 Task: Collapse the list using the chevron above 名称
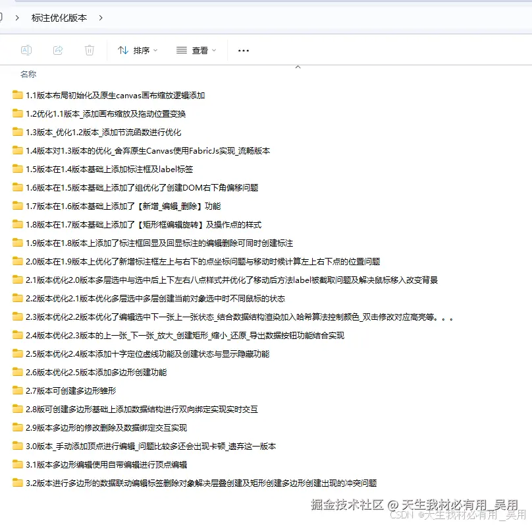298,66
